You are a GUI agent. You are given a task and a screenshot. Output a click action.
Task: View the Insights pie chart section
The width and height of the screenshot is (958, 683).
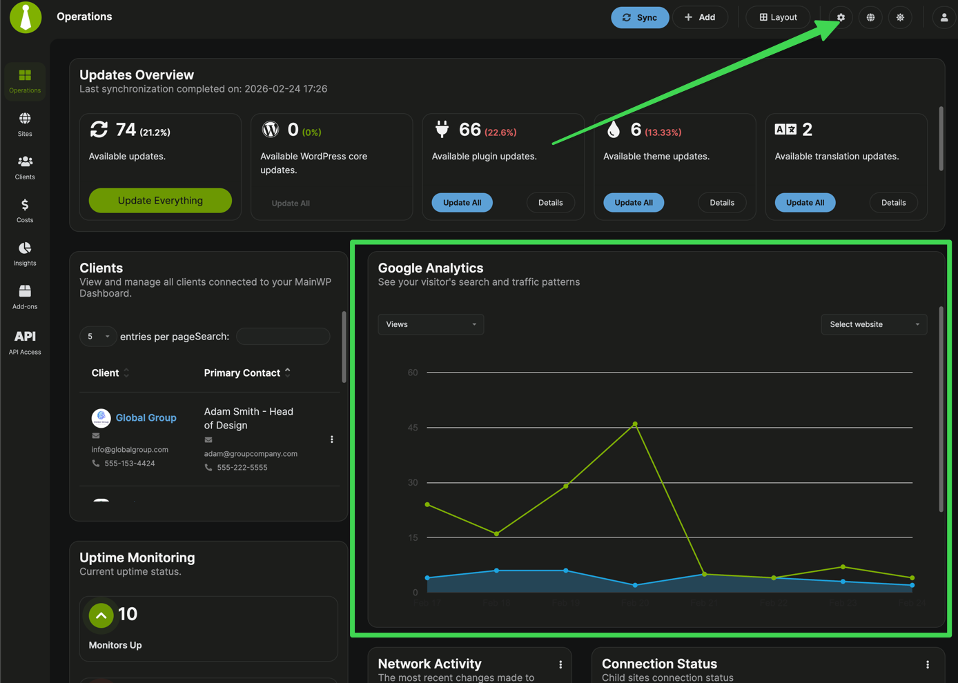[25, 253]
